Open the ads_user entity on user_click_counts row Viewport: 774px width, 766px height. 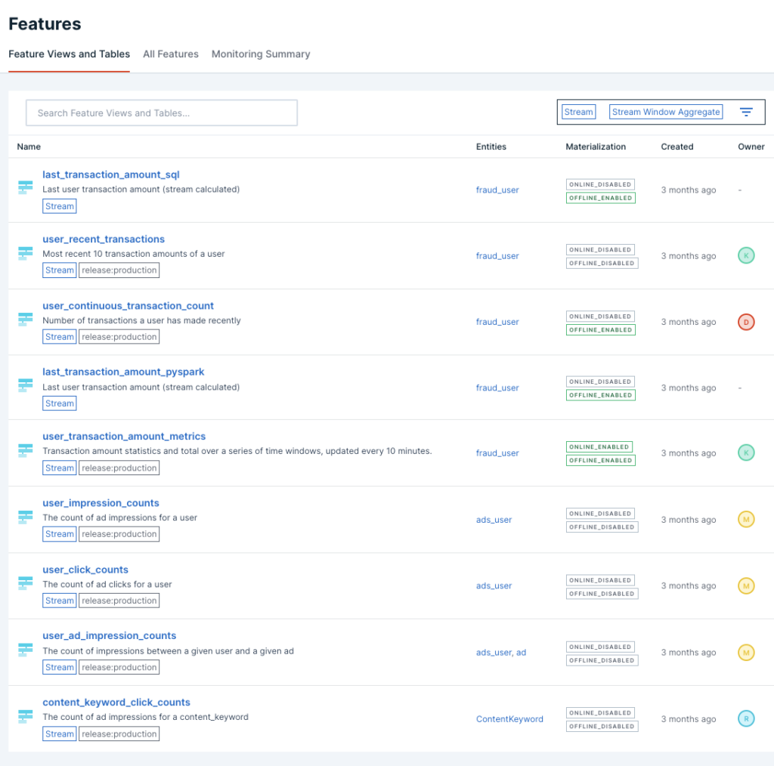[x=494, y=585]
